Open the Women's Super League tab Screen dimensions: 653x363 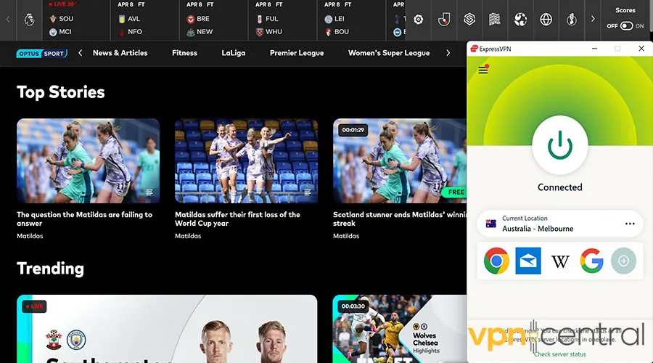coord(389,53)
